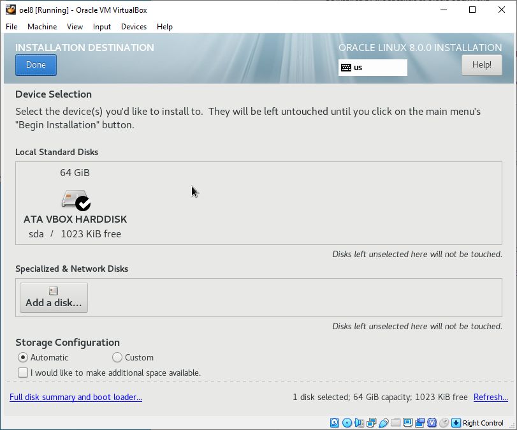Click the 'ATA VBOX HARDDISK' disk name
The height and width of the screenshot is (430, 517).
75,219
